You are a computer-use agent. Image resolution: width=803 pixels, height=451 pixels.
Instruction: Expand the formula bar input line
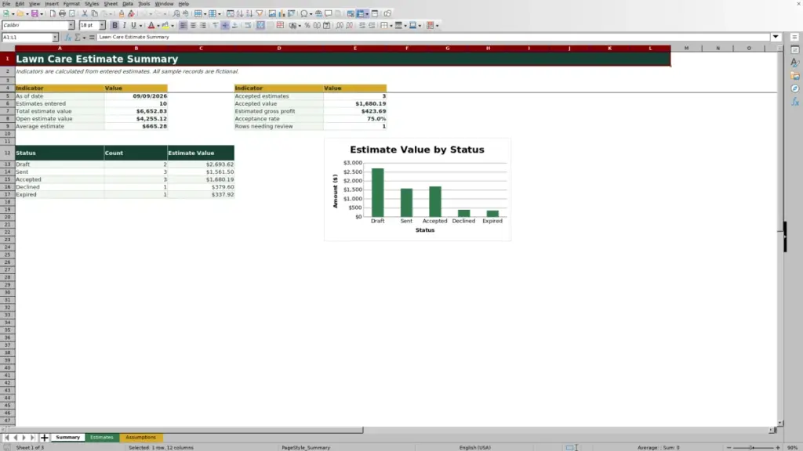(x=776, y=37)
